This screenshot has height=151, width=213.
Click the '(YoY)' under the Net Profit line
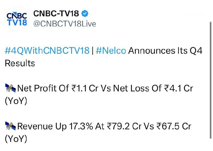tap(16, 101)
